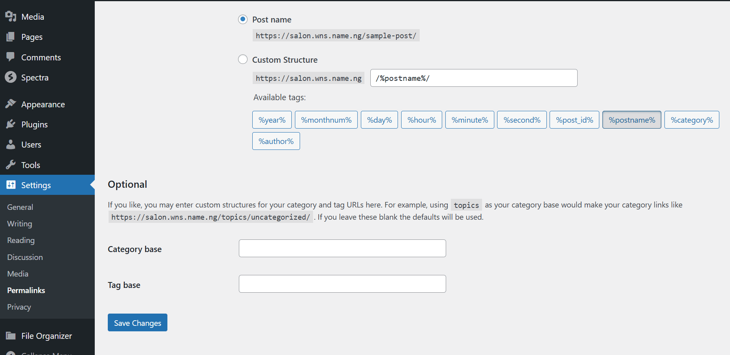
Task: Click the Appearance paintbrush icon
Action: pos(11,104)
